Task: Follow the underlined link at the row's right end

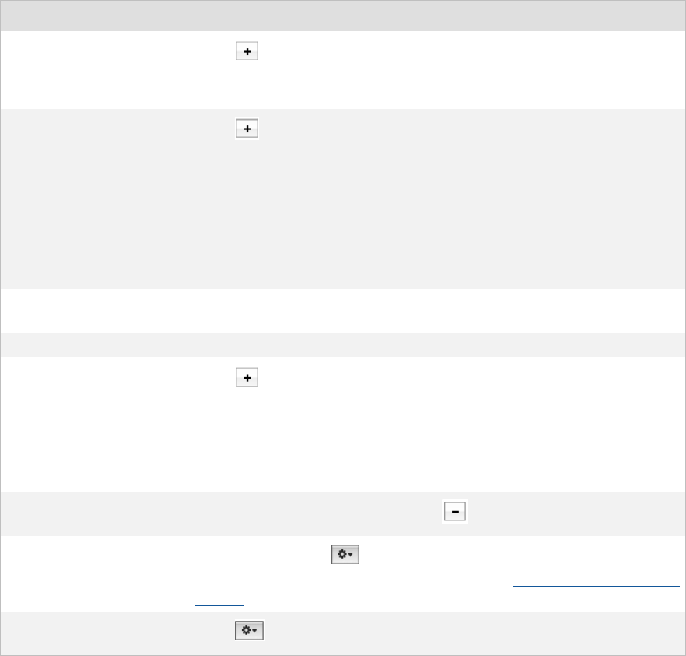Action: (595, 585)
